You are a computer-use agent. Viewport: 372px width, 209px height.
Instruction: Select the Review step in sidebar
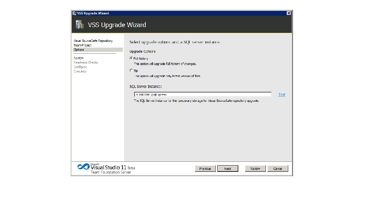pyautogui.click(x=79, y=58)
